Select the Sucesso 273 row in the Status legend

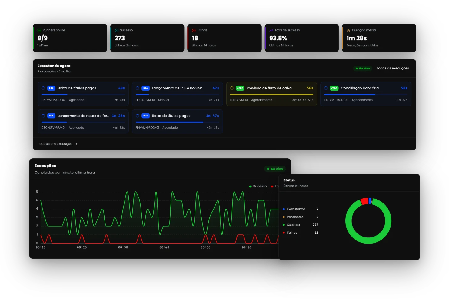click(x=301, y=225)
